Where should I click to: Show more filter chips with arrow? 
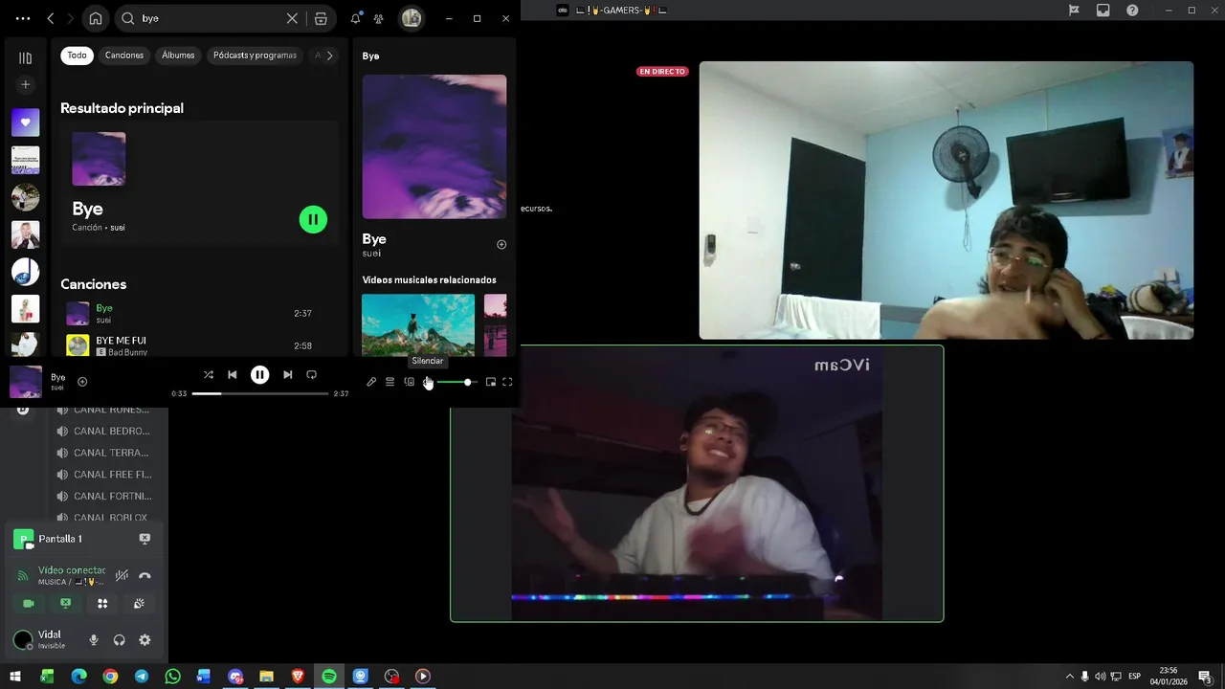click(x=329, y=56)
